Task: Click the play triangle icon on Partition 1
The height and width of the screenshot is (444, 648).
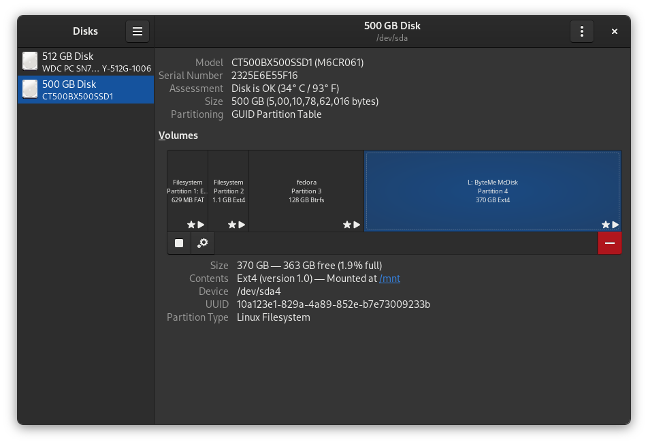Action: (201, 225)
